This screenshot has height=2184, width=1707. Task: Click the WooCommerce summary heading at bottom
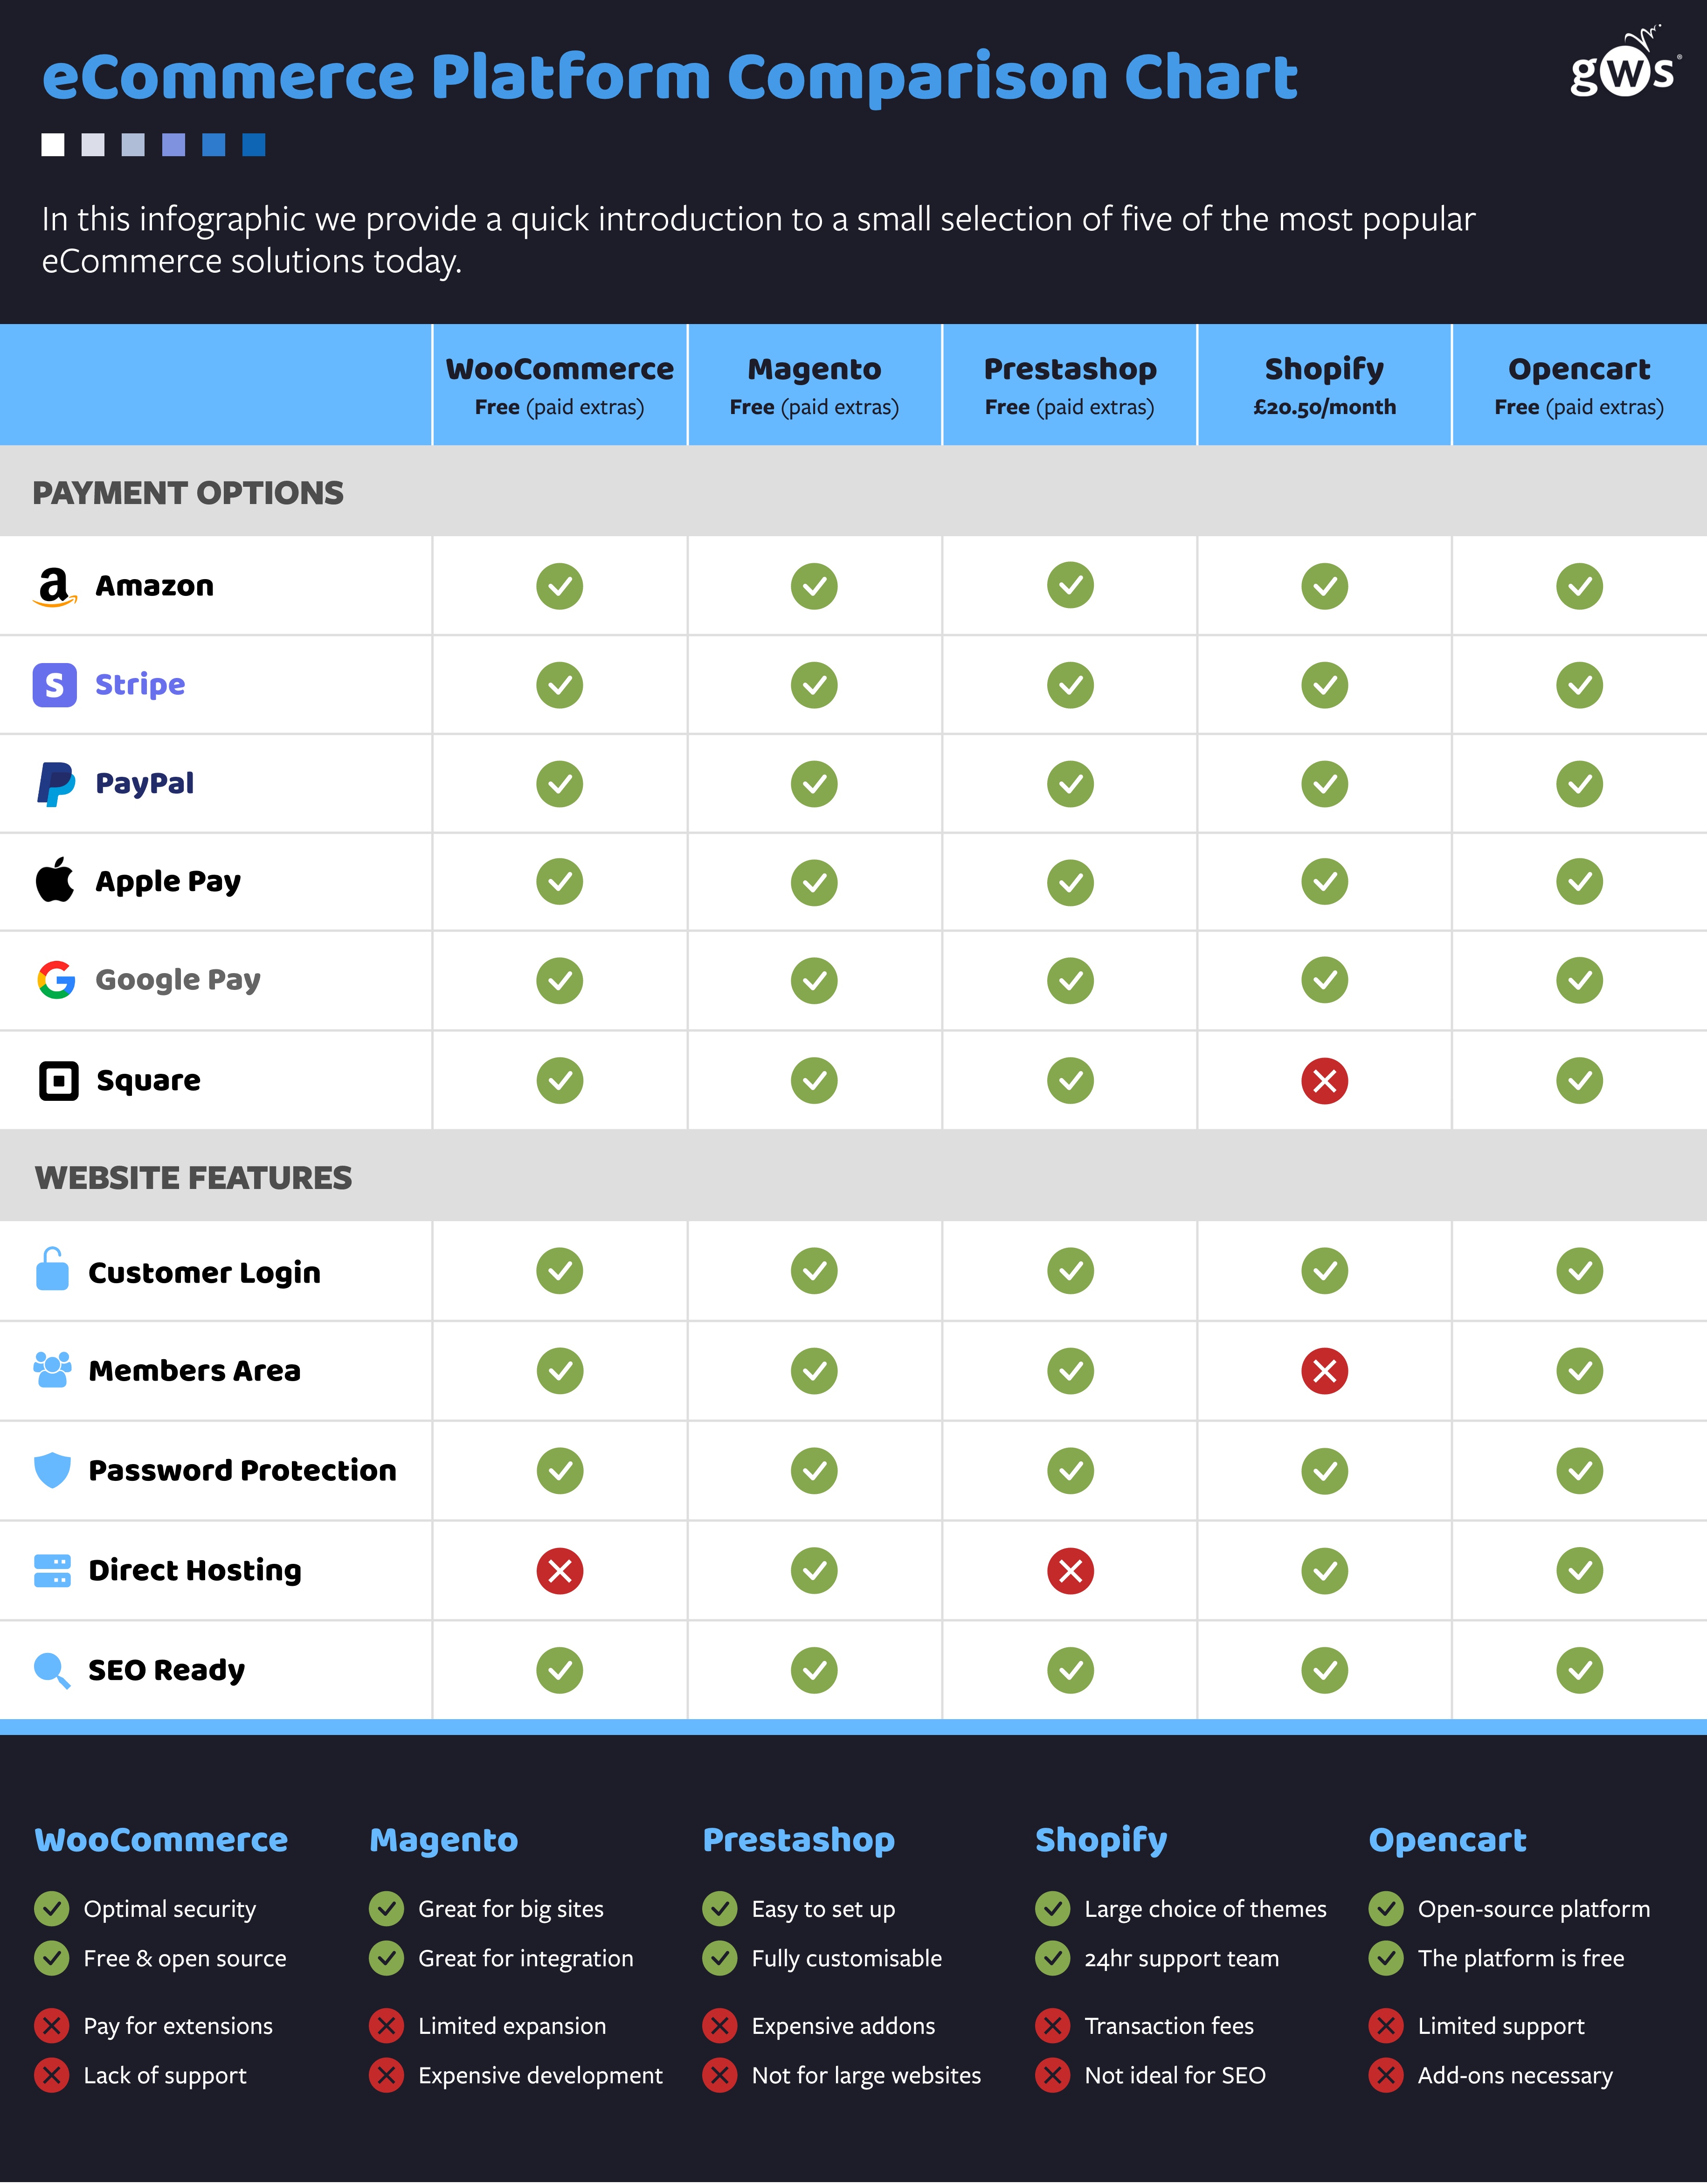coord(161,1840)
